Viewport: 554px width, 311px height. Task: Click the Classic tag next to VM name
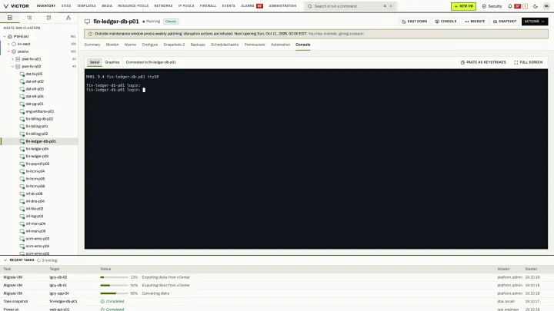pos(171,22)
